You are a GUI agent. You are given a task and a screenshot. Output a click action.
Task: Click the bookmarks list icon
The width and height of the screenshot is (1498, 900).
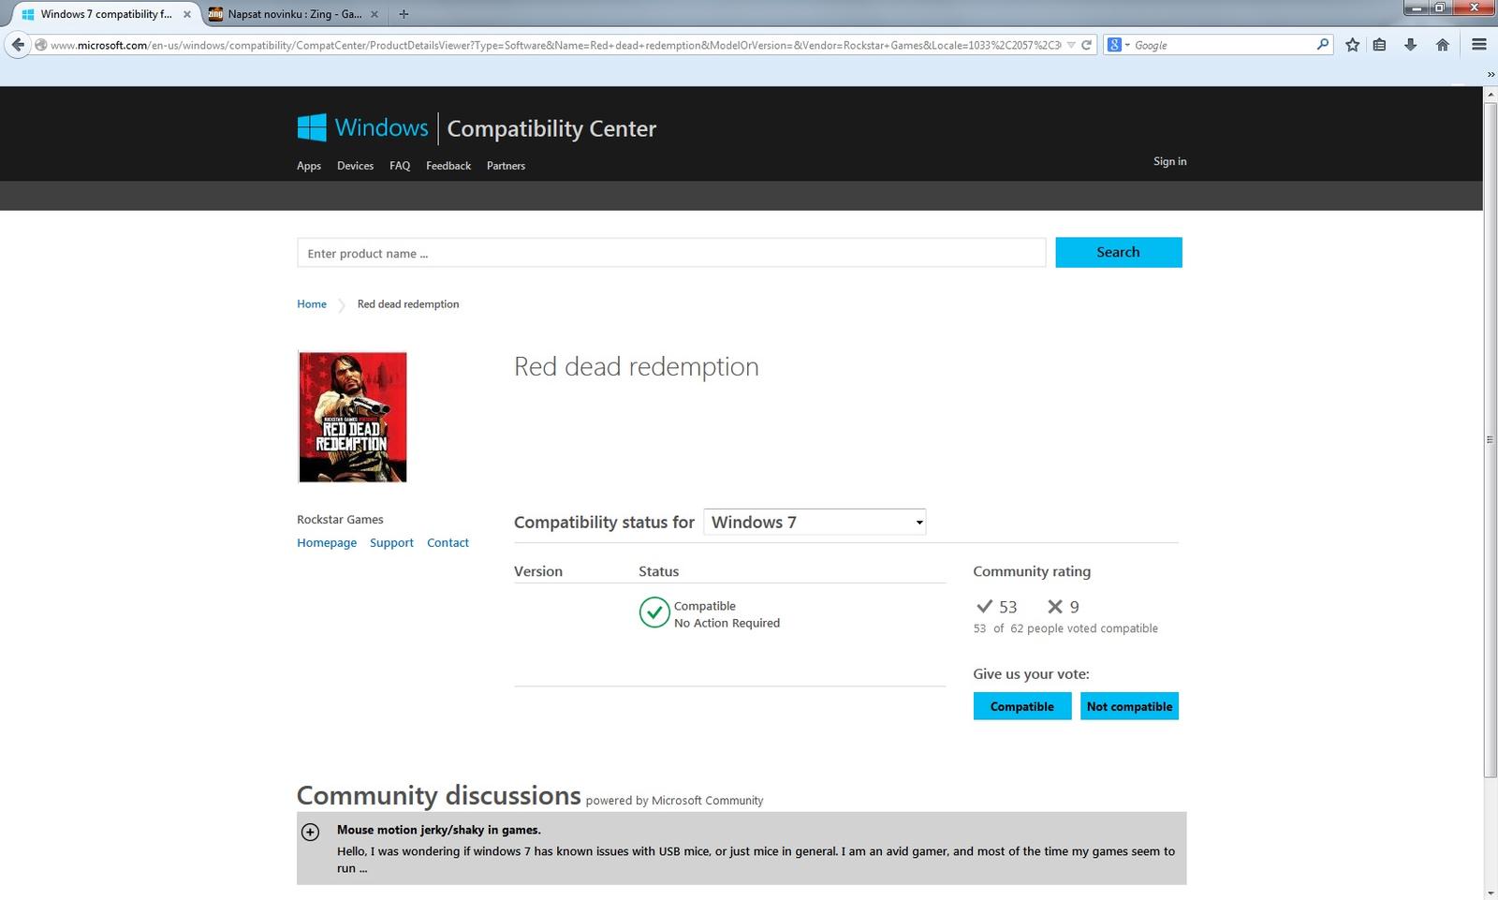(x=1379, y=45)
